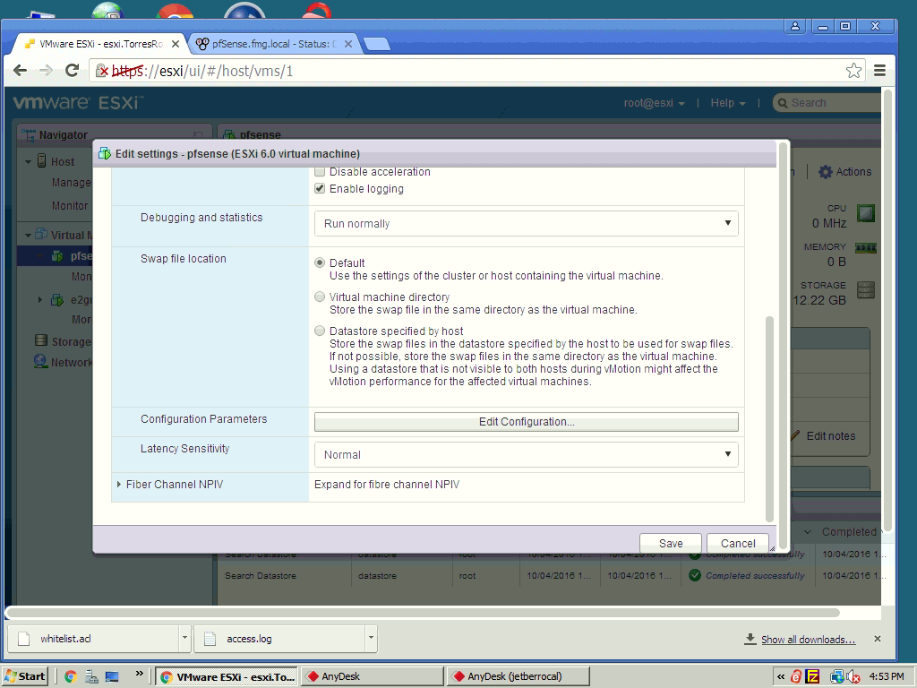Expand the Fiber Channel NPIV section
Viewport: 917px width, 688px height.
pos(119,484)
